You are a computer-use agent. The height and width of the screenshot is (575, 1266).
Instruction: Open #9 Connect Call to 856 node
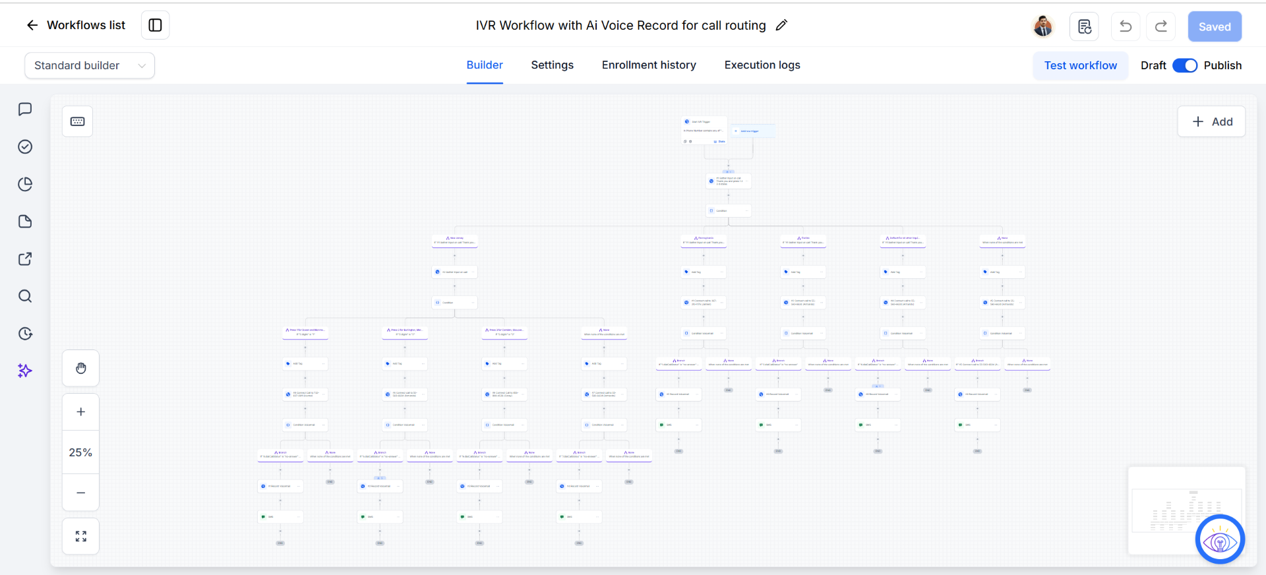(x=504, y=394)
